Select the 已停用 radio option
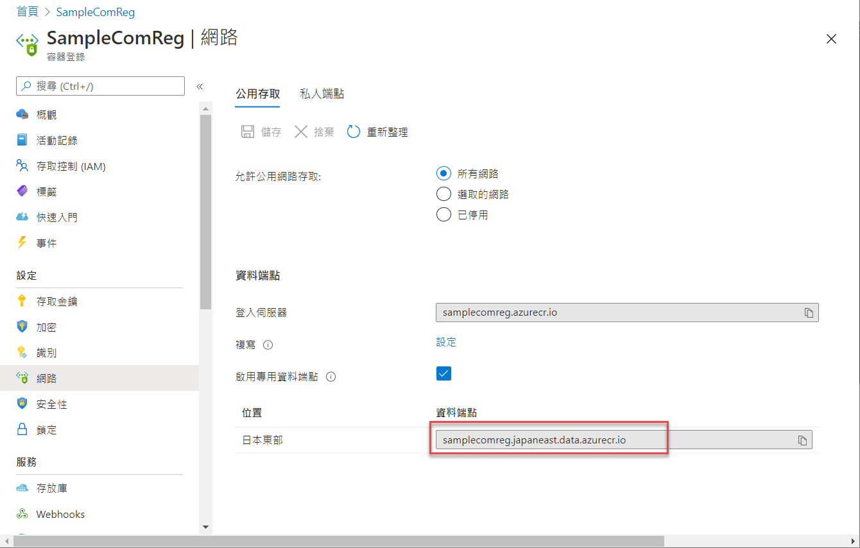 (443, 215)
